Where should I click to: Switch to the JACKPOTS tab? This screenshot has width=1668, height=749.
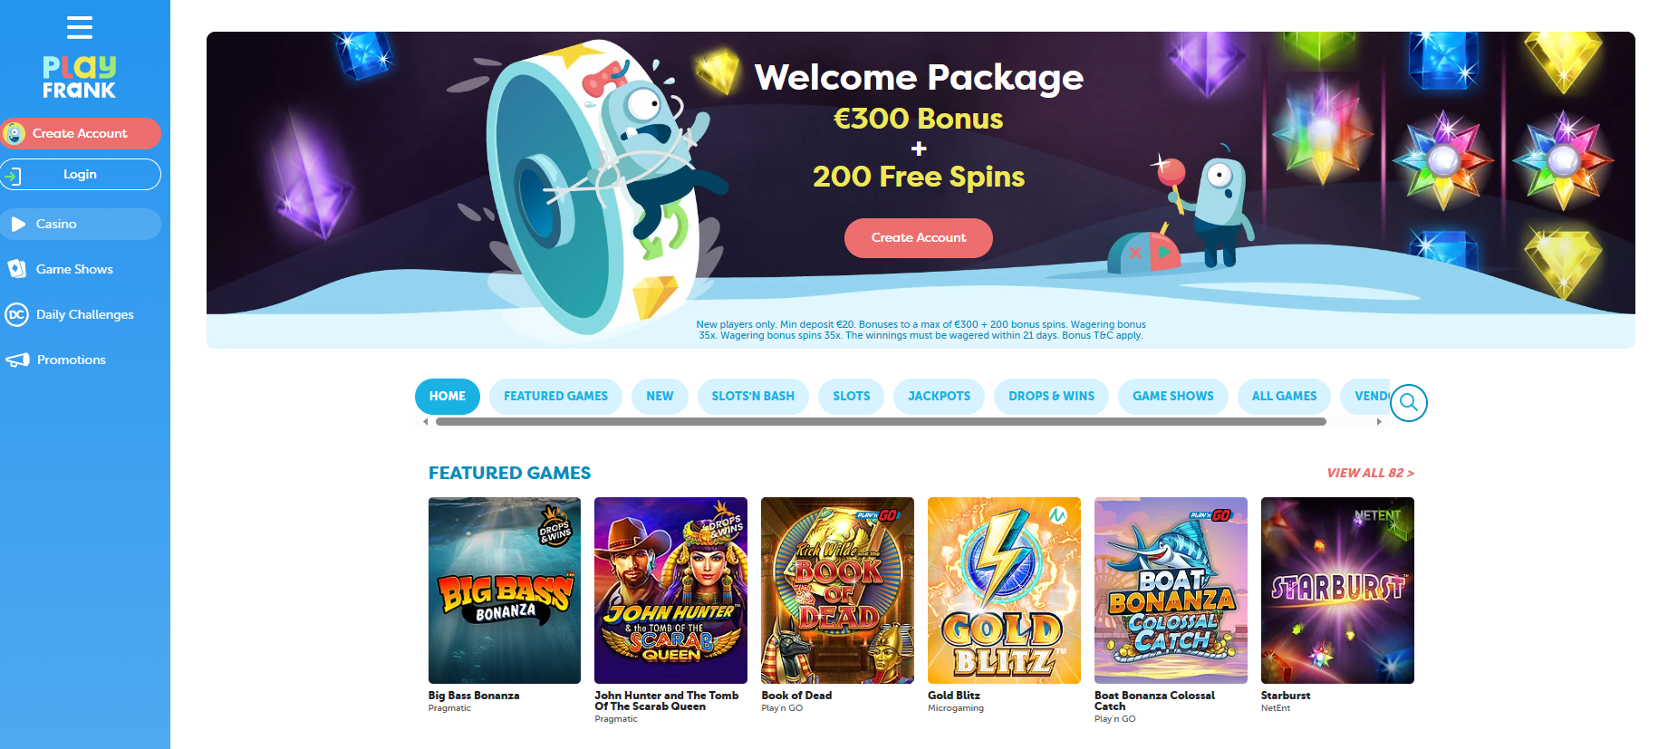(939, 396)
